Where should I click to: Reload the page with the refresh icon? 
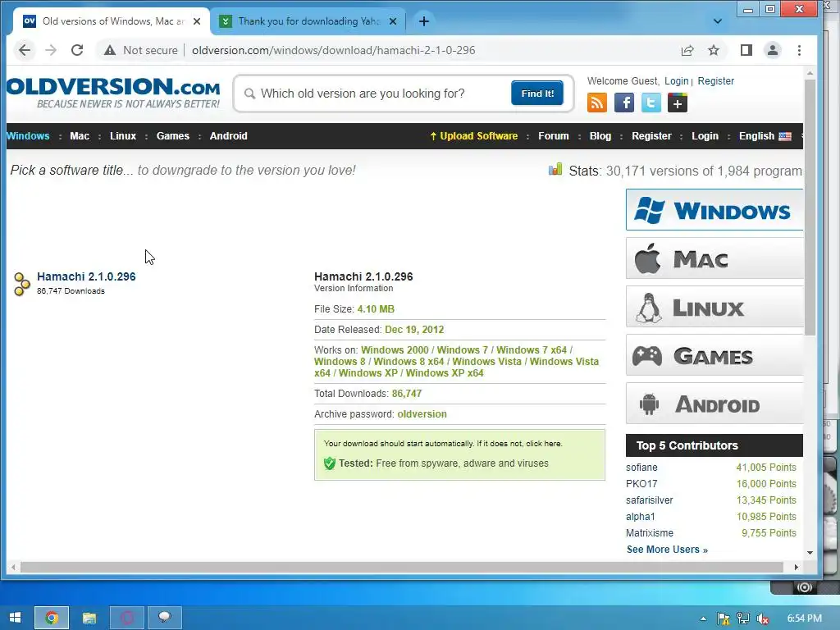(x=77, y=50)
